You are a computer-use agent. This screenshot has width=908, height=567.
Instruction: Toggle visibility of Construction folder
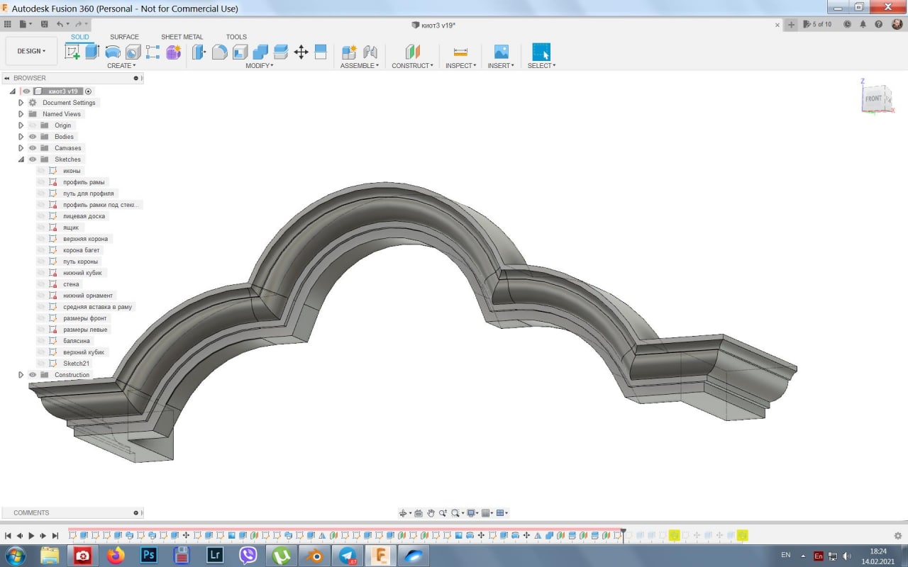pos(33,375)
